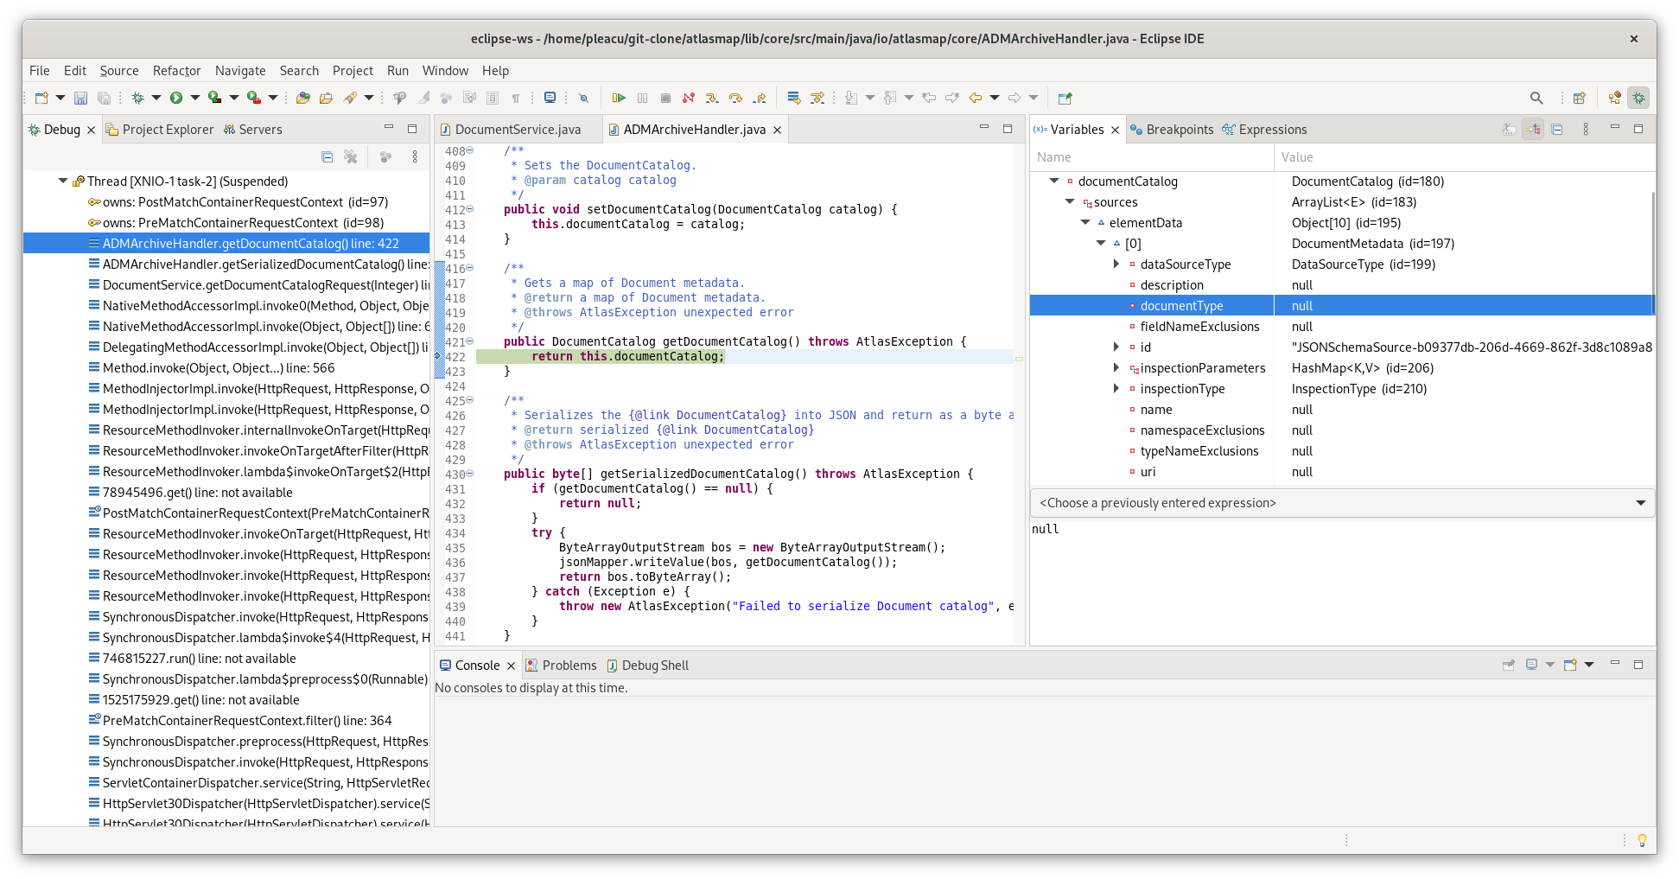
Task: Open the Debug view menu
Action: 415,156
